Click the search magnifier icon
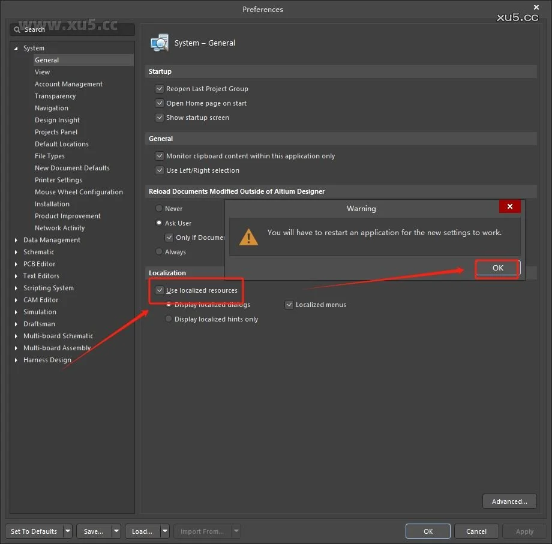Image resolution: width=552 pixels, height=544 pixels. coord(17,29)
